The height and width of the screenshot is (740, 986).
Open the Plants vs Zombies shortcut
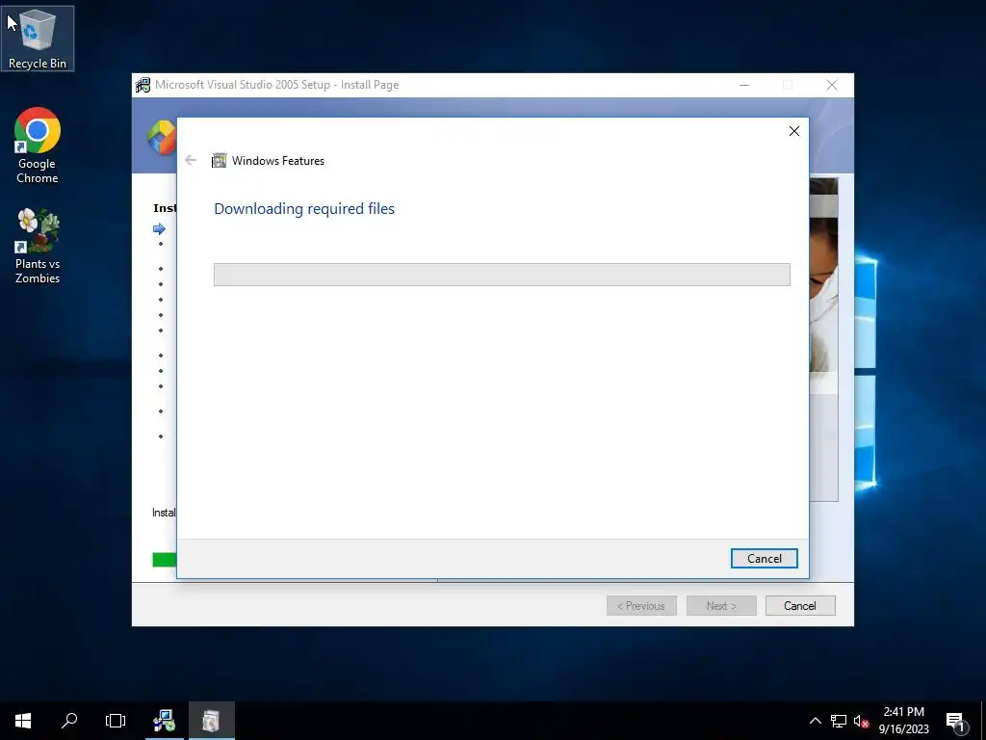point(38,246)
